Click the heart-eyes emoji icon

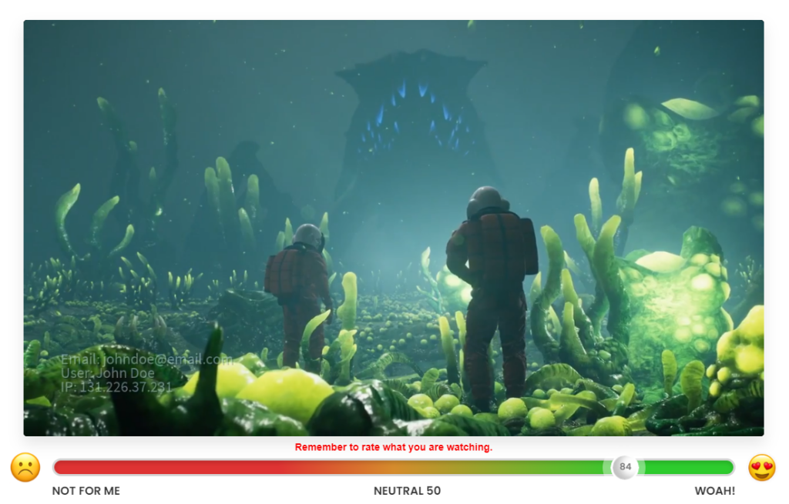[762, 467]
